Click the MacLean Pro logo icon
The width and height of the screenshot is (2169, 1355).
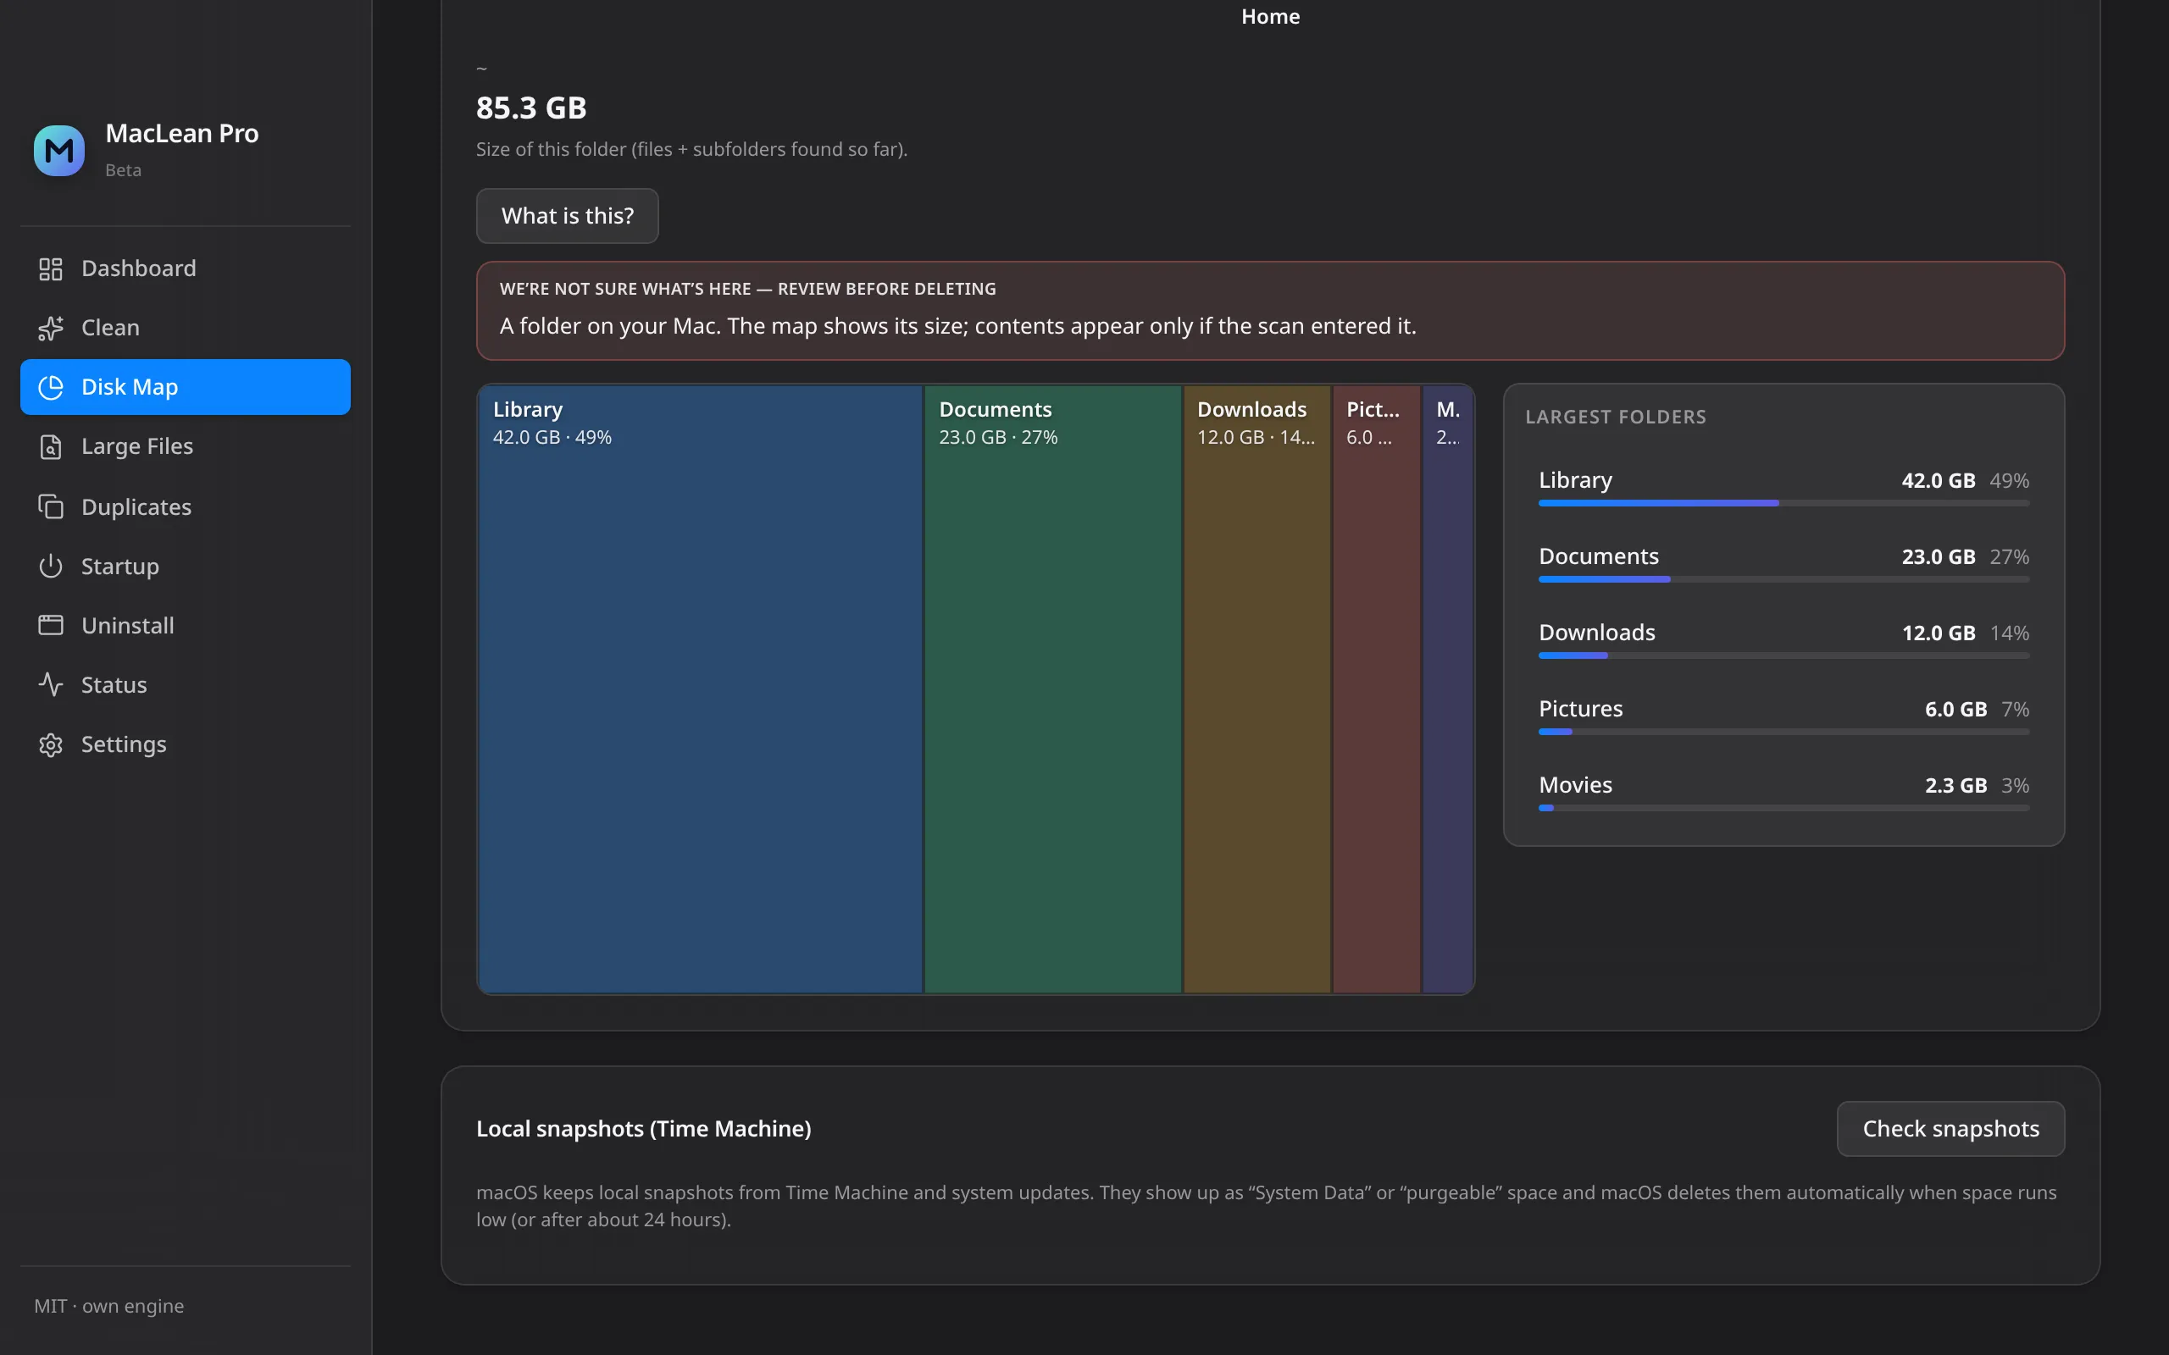click(x=59, y=151)
